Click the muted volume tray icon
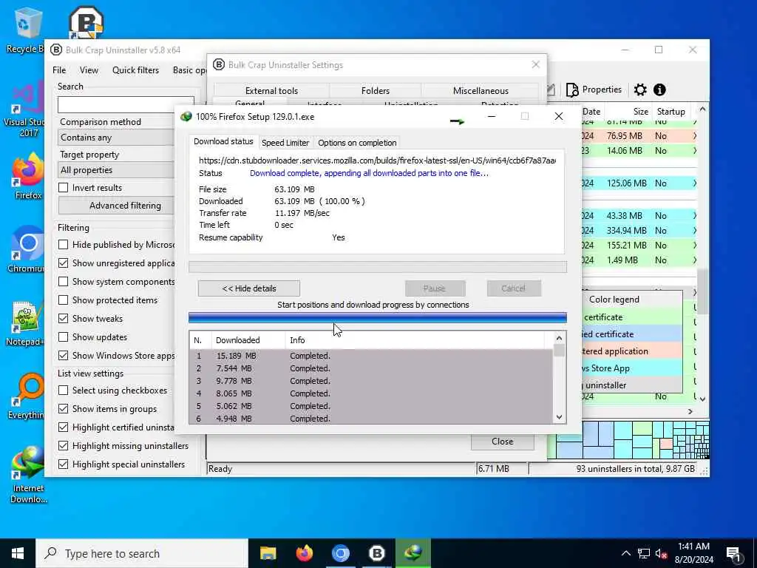The width and height of the screenshot is (757, 568). (x=662, y=554)
